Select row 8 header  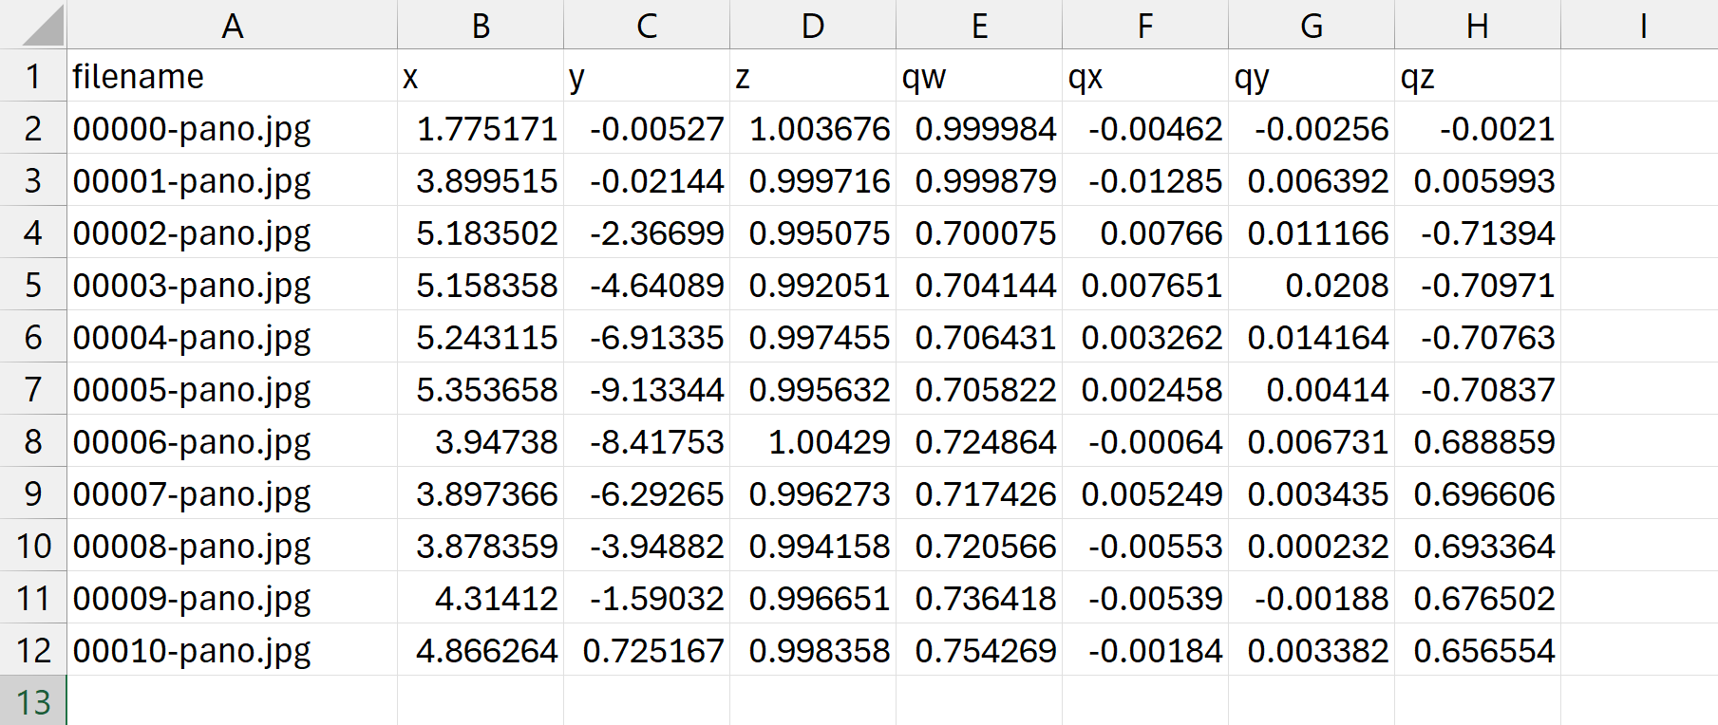[x=33, y=440]
